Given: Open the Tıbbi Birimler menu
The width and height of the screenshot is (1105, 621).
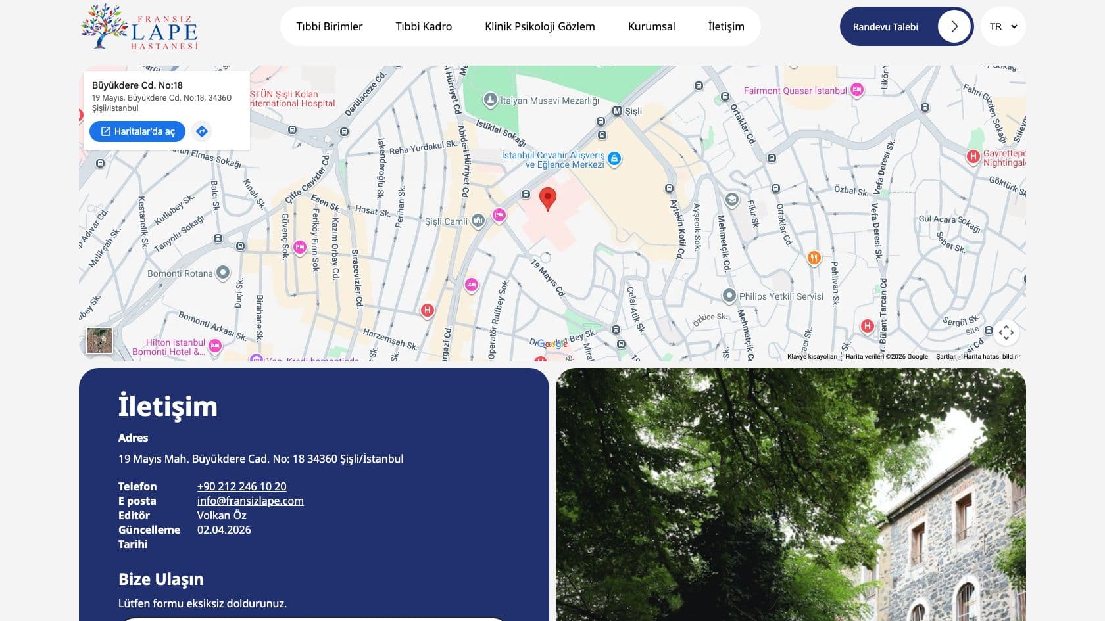Looking at the screenshot, I should (330, 26).
